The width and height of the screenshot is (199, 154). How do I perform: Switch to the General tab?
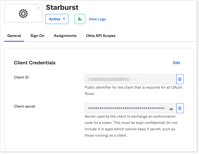tap(14, 36)
